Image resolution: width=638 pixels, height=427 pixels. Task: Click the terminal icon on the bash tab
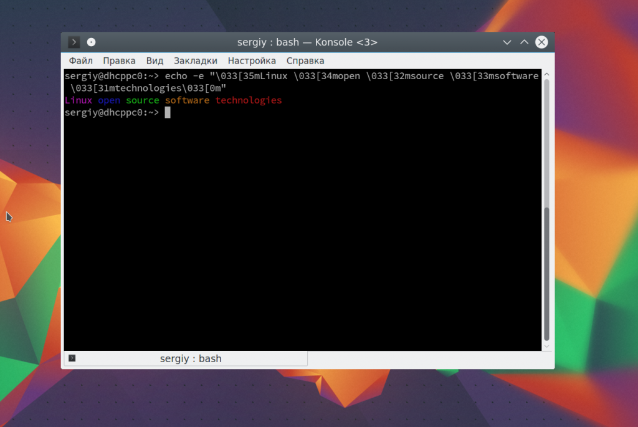click(x=72, y=358)
